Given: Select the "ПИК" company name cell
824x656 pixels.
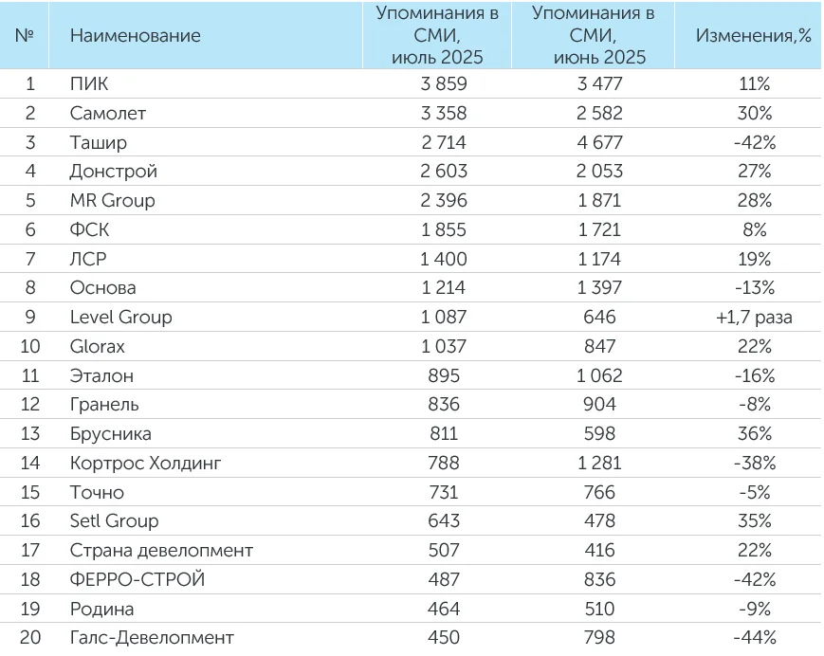Looking at the screenshot, I should click(x=89, y=84).
